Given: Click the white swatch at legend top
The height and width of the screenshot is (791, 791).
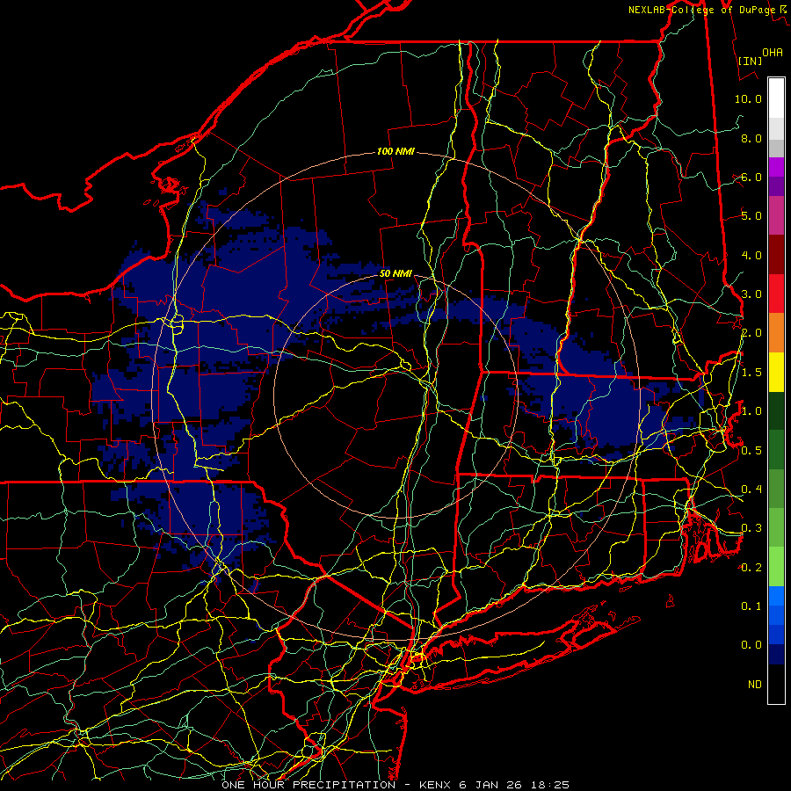Looking at the screenshot, I should [776, 98].
